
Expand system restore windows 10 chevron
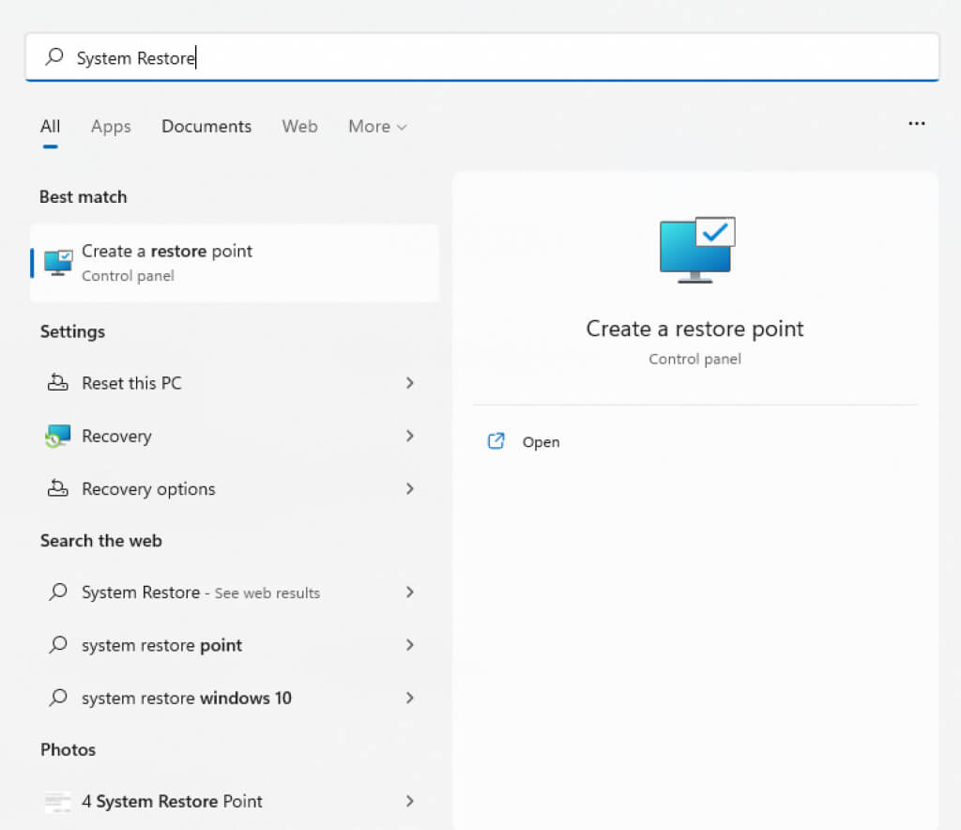coord(409,698)
